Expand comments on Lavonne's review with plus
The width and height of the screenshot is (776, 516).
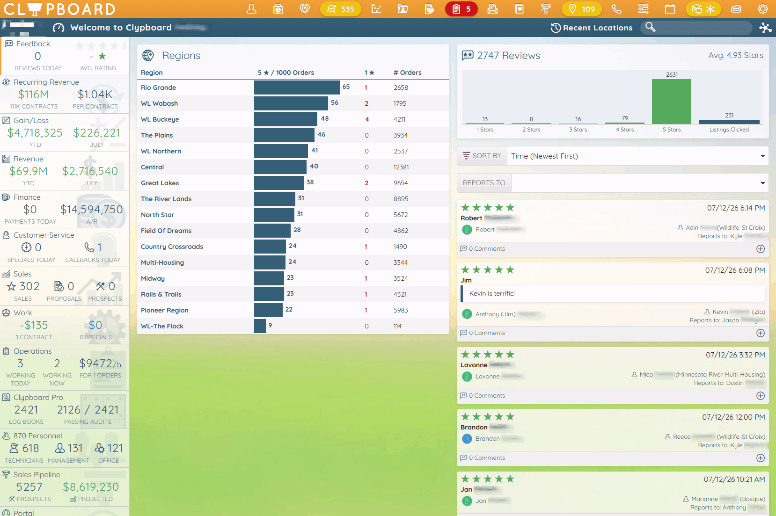pos(761,396)
